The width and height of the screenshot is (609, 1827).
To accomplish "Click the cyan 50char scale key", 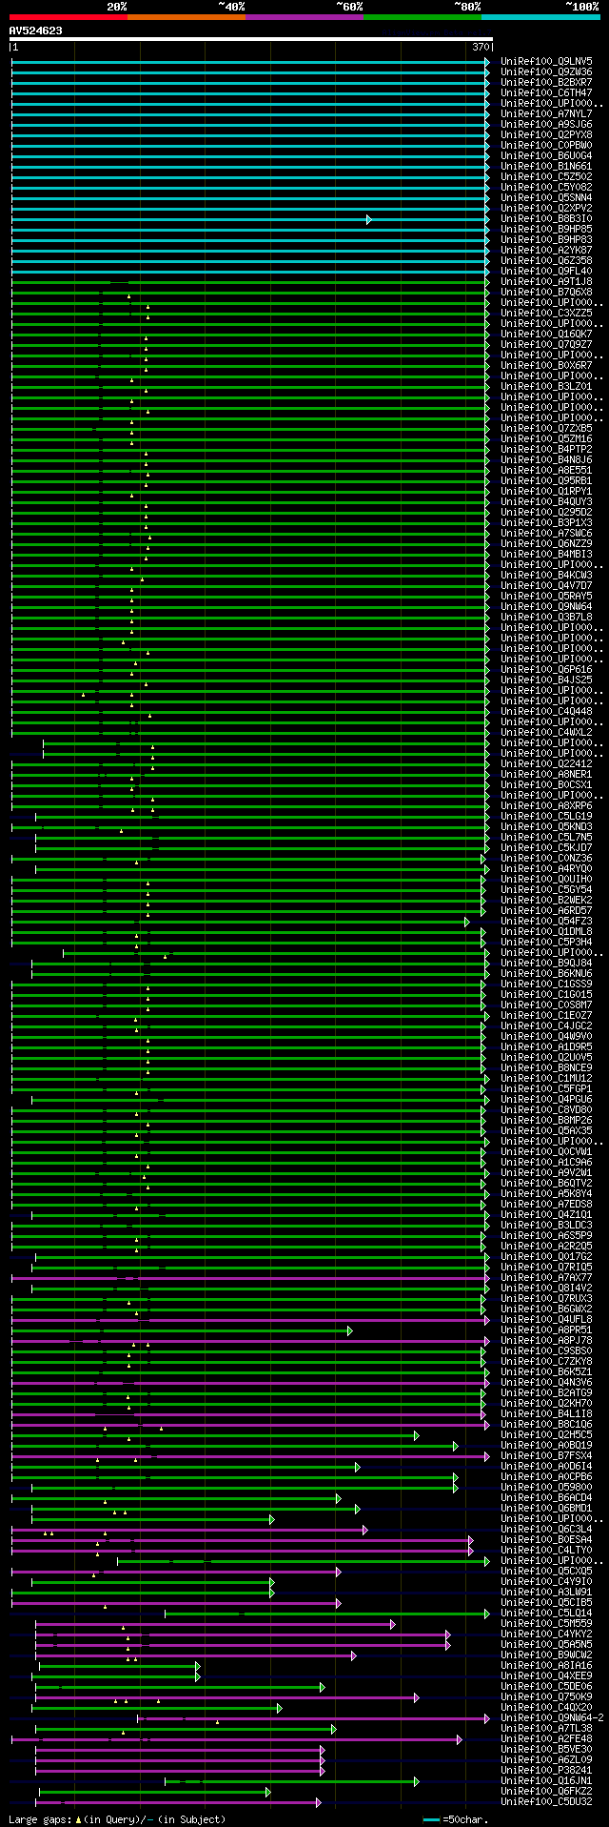I will (432, 1820).
